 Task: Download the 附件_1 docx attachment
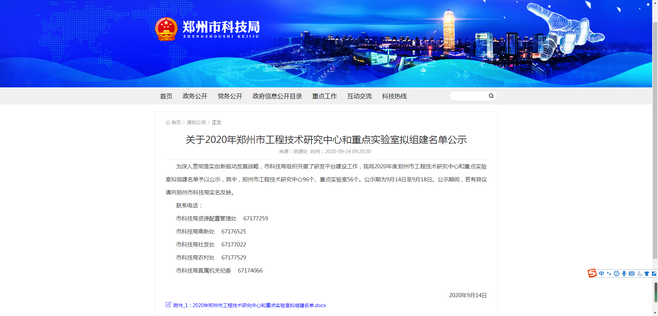250,305
